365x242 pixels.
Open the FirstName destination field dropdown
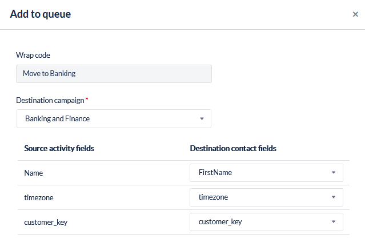pos(266,172)
